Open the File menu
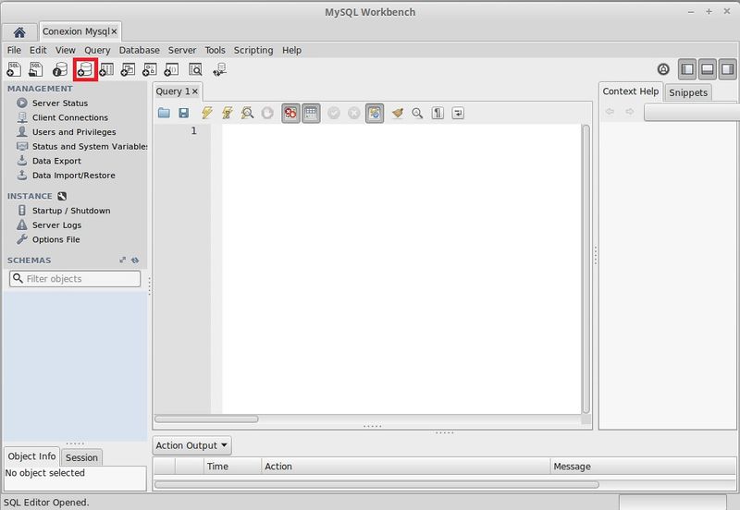This screenshot has width=740, height=510. pyautogui.click(x=14, y=50)
